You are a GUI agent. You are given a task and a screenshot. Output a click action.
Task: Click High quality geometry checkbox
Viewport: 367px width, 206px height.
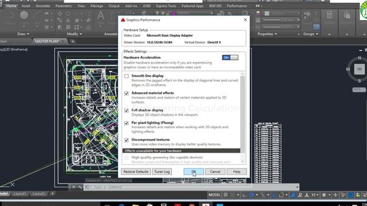[126, 158]
